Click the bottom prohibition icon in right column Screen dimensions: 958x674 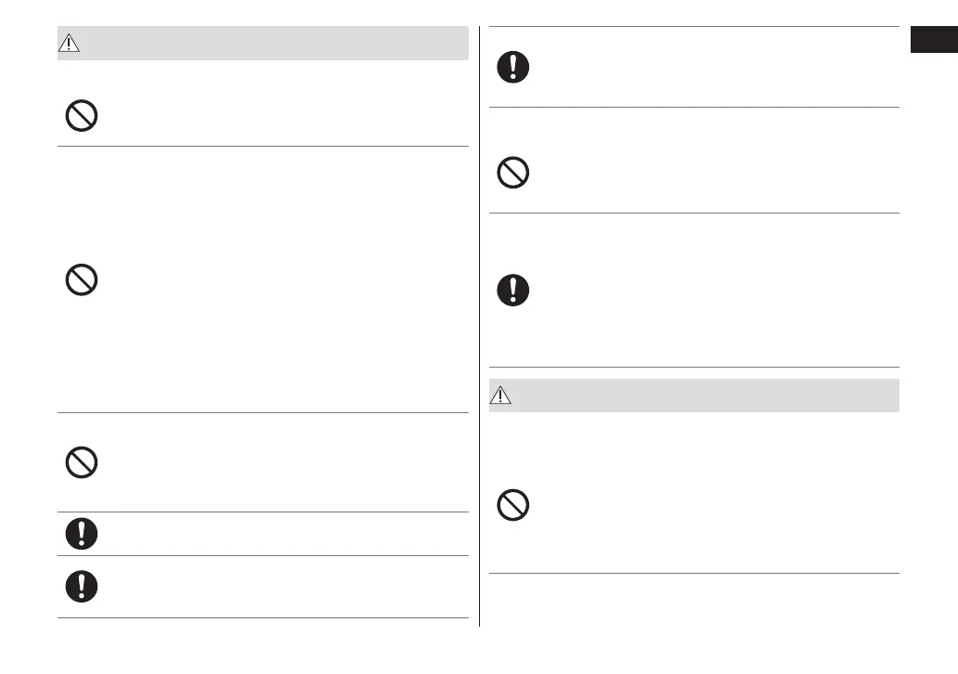[x=512, y=504]
